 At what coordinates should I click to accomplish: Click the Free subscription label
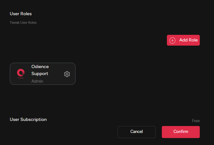196,121
